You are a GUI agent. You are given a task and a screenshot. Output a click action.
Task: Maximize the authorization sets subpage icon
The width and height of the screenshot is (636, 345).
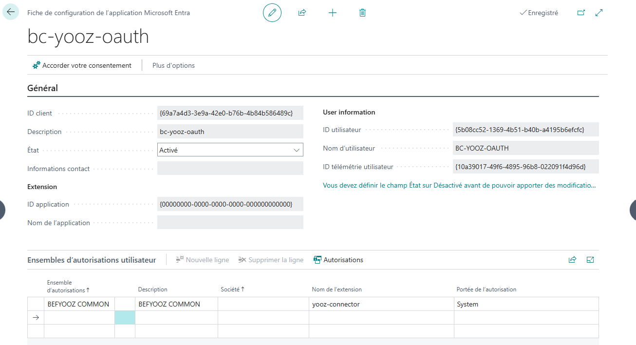pyautogui.click(x=590, y=260)
